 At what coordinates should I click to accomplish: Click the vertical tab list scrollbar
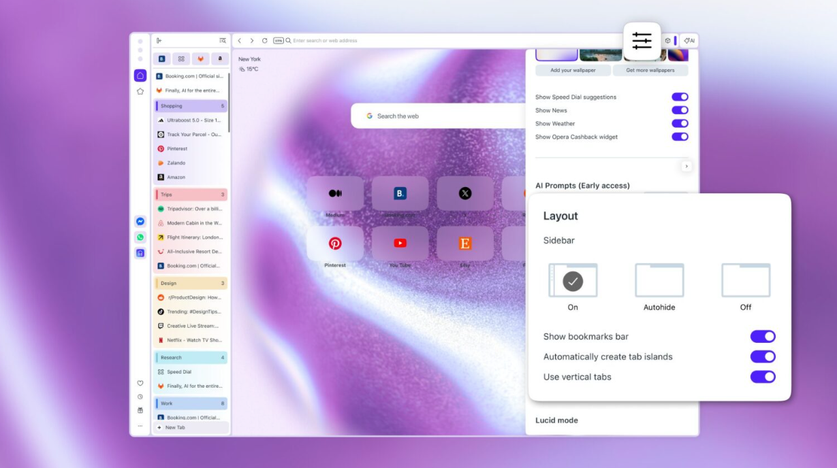pyautogui.click(x=230, y=102)
